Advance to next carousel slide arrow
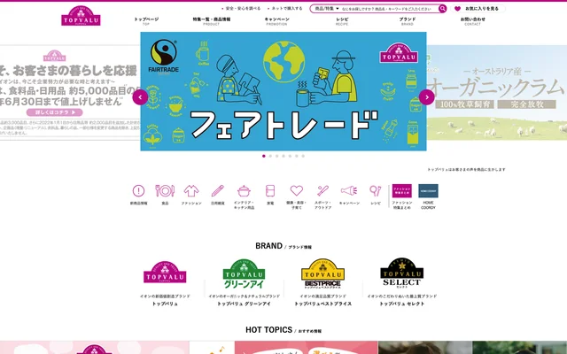 point(427,97)
